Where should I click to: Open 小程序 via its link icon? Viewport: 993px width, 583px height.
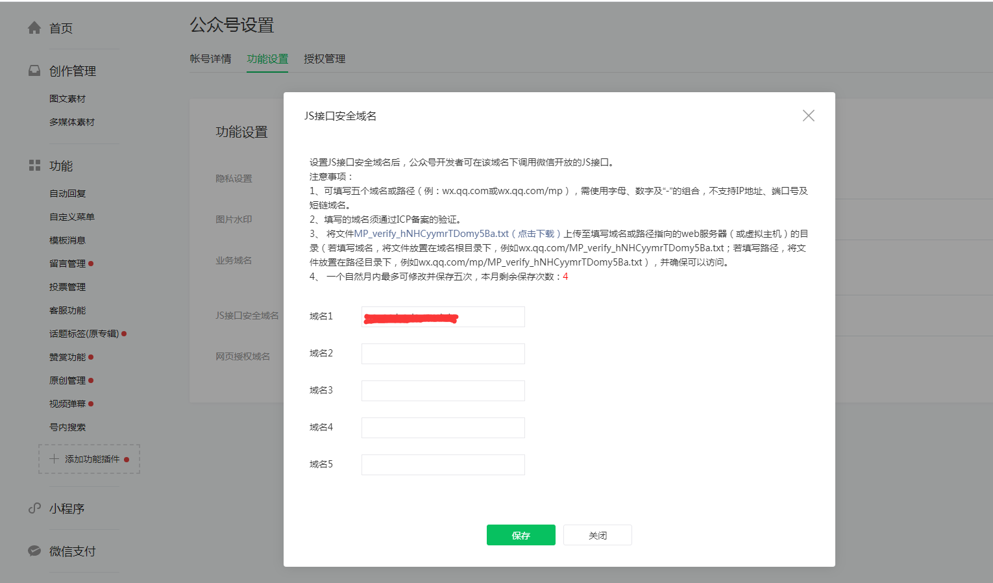34,508
